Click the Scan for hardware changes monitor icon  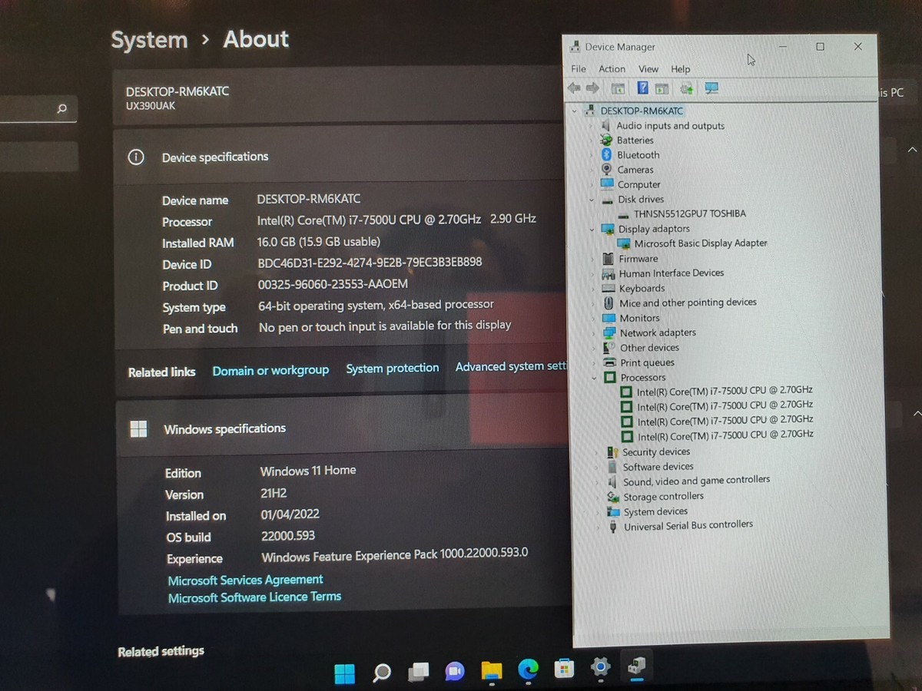pos(711,88)
